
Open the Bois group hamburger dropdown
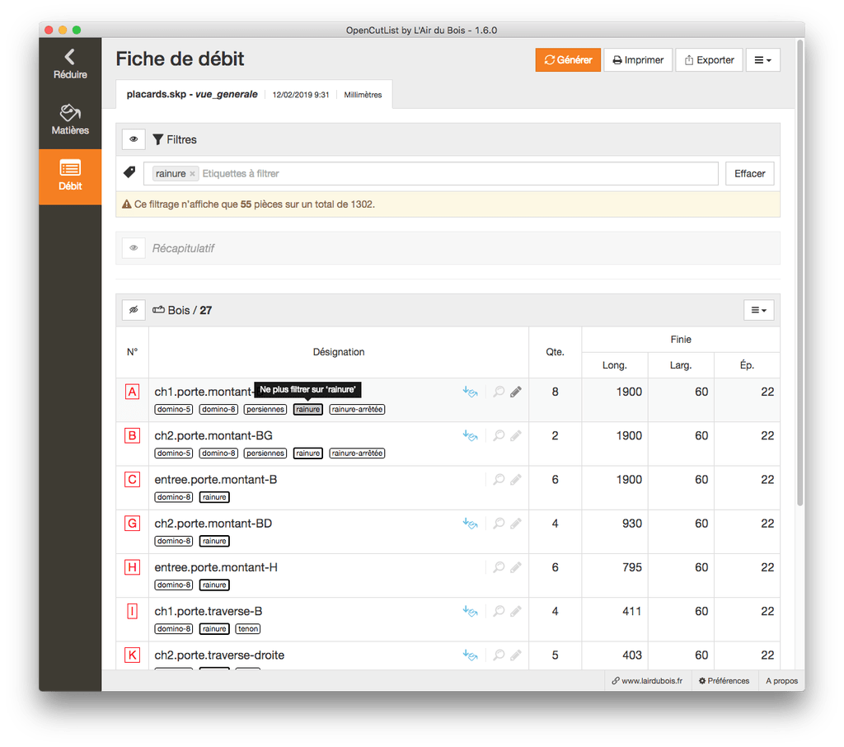[758, 310]
